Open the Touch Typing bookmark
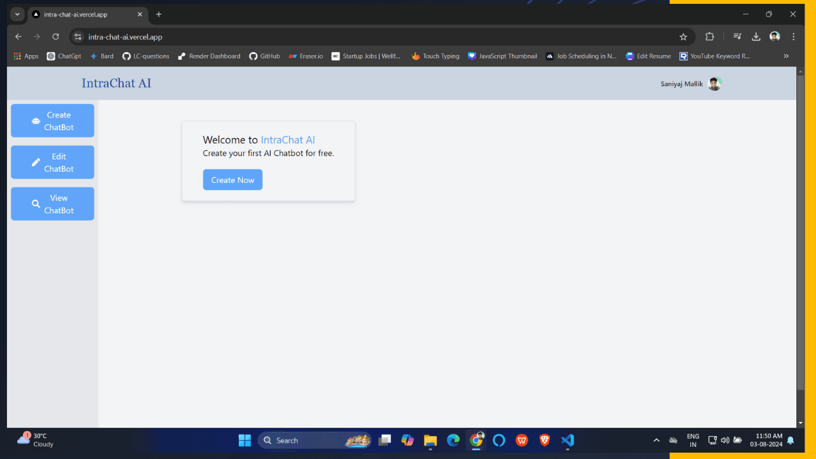The image size is (816, 459). coord(435,56)
